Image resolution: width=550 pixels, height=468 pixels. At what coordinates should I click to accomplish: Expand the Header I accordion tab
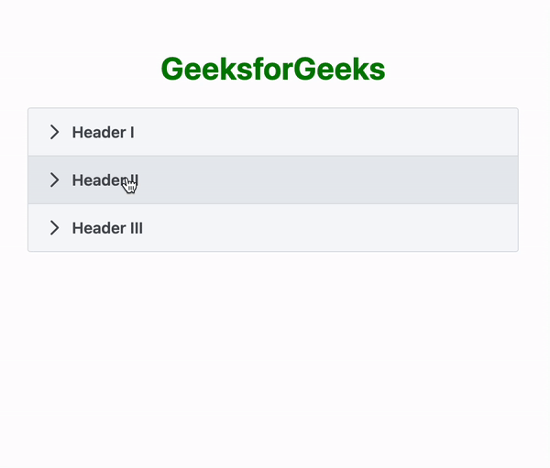pyautogui.click(x=273, y=132)
